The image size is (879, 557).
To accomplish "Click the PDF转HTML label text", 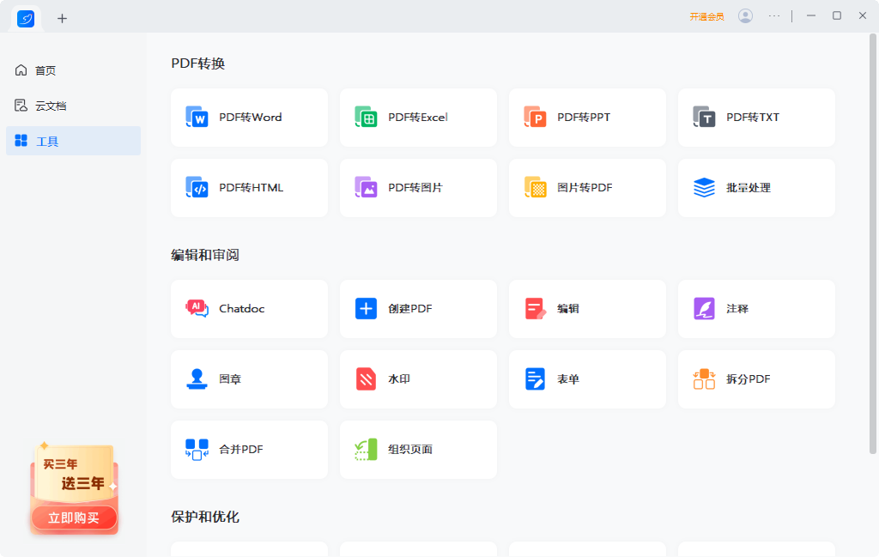I will [x=252, y=188].
